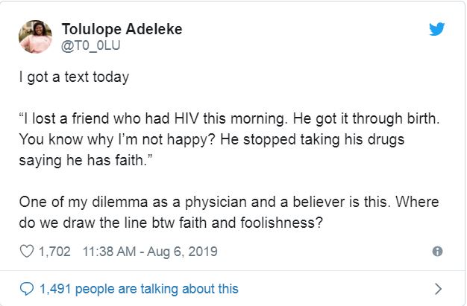Click the reply speech bubble icon
Viewport: 467px width, 306px height.
(27, 288)
